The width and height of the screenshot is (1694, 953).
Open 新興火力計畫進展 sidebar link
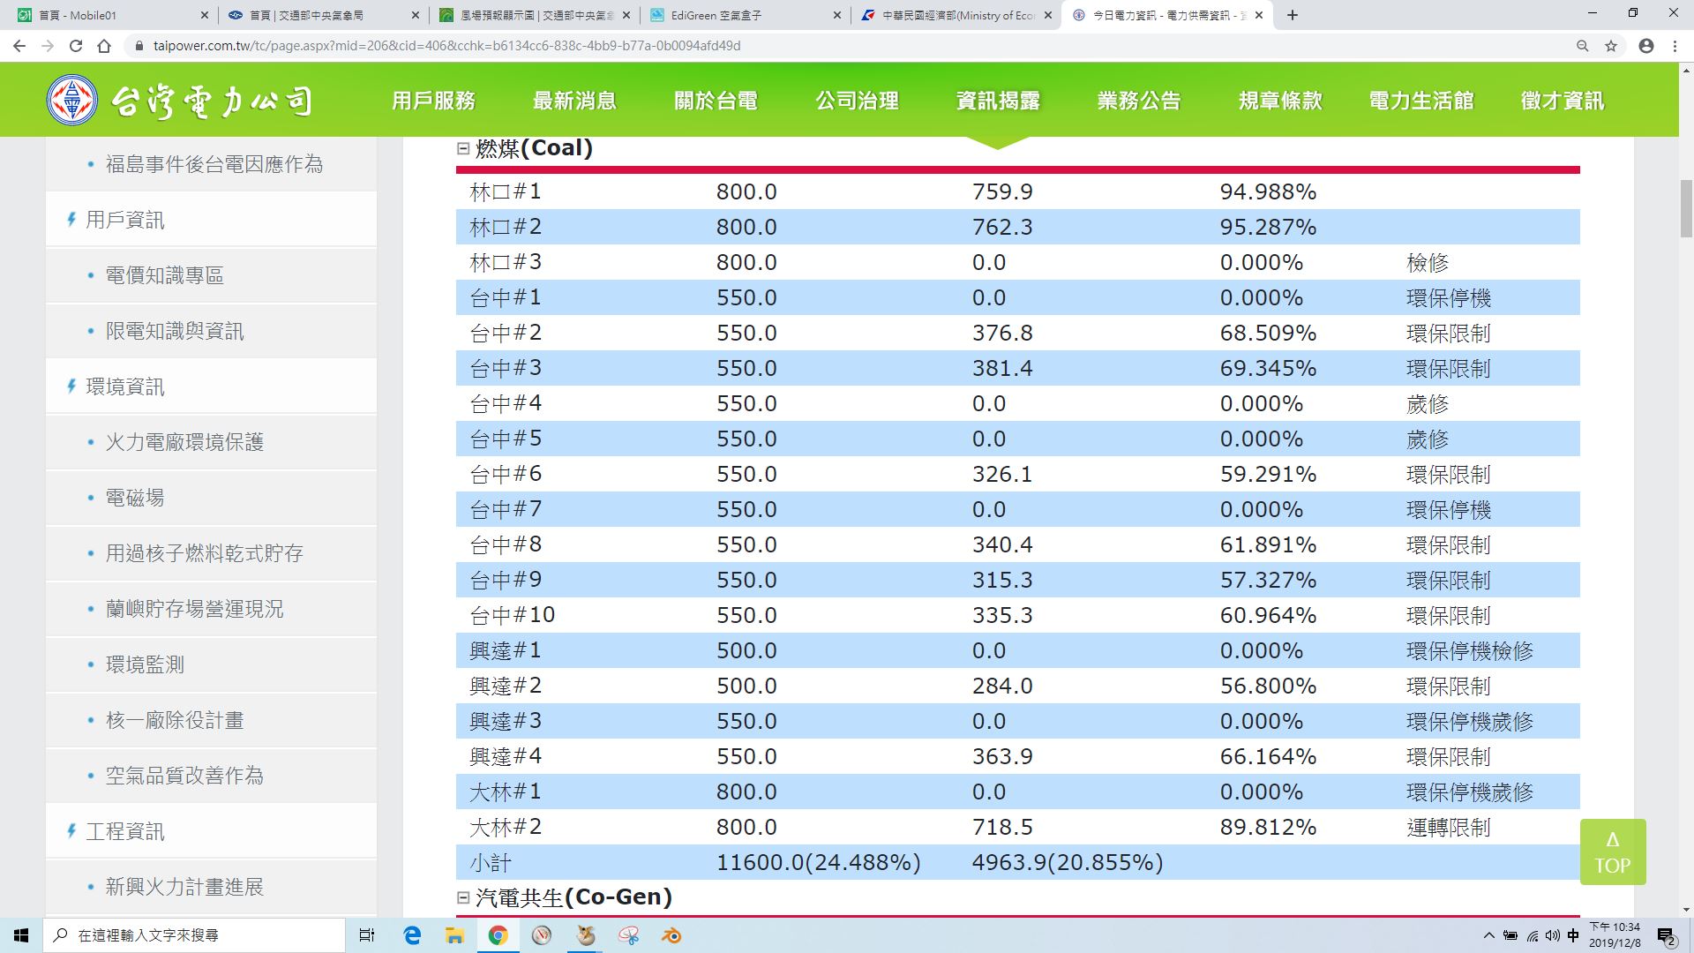[x=184, y=887]
